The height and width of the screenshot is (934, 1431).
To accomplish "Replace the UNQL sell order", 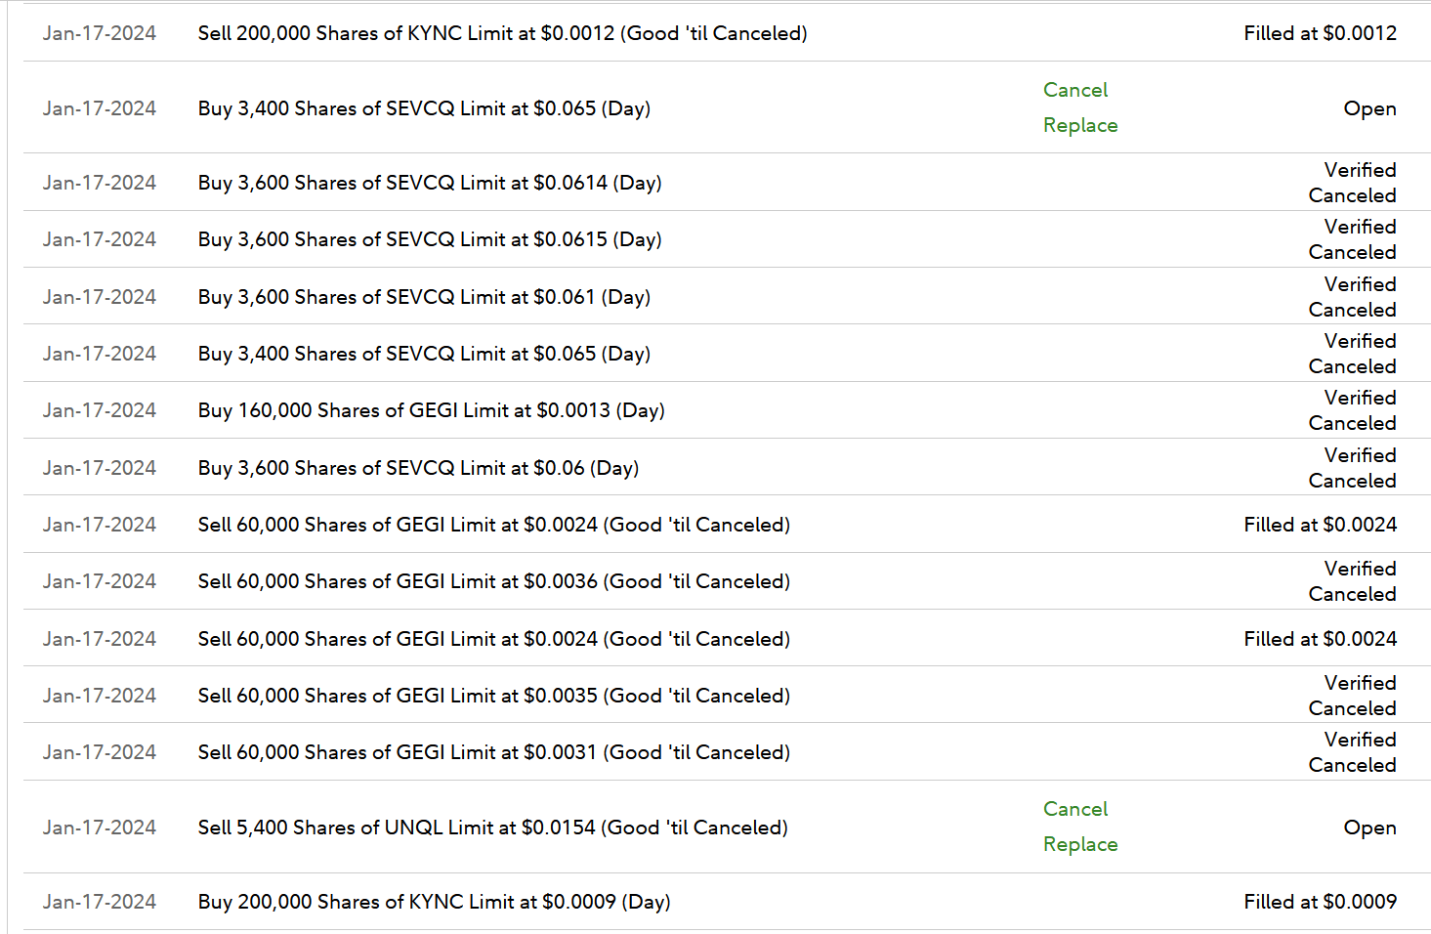I will (1079, 844).
